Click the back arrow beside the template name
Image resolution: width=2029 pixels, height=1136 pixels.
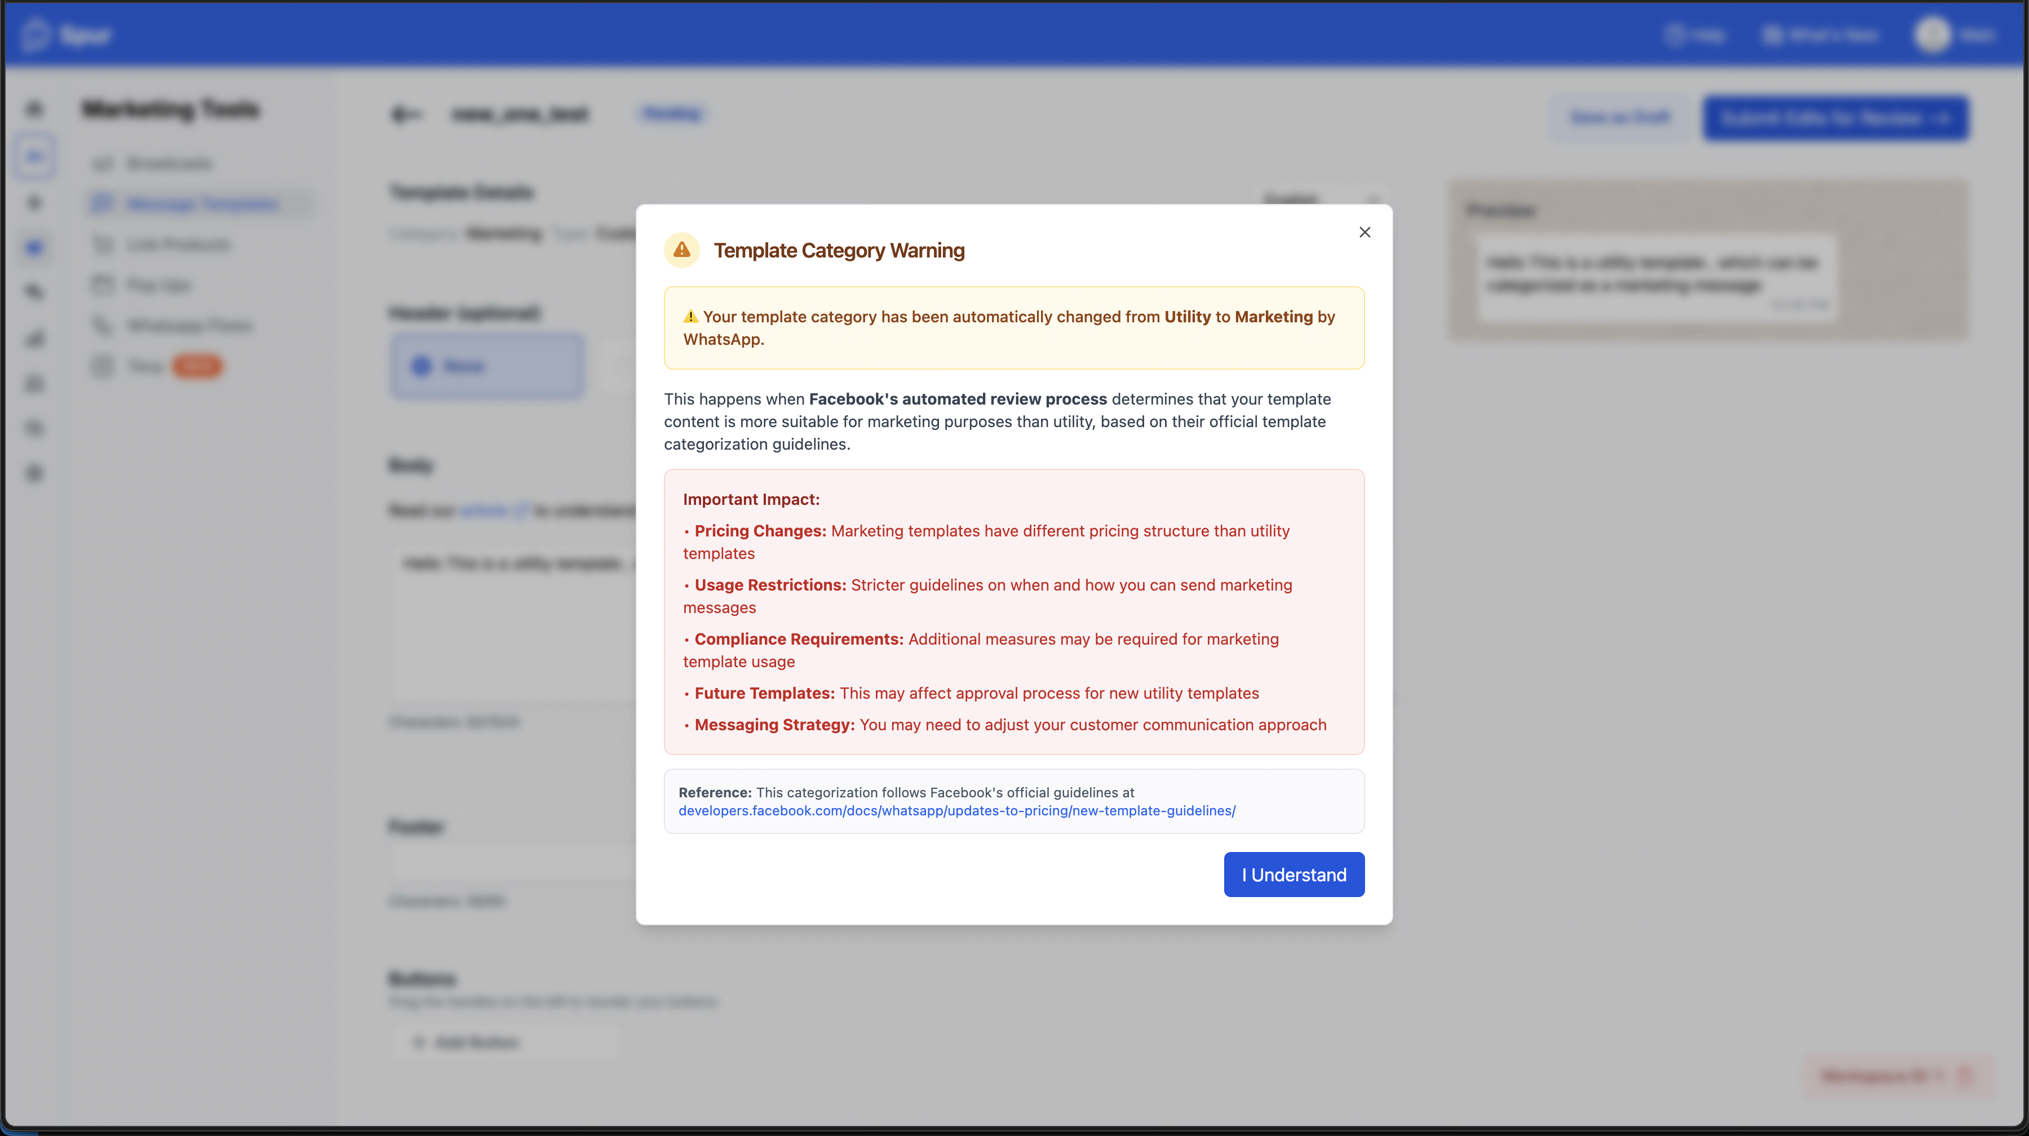(x=406, y=115)
